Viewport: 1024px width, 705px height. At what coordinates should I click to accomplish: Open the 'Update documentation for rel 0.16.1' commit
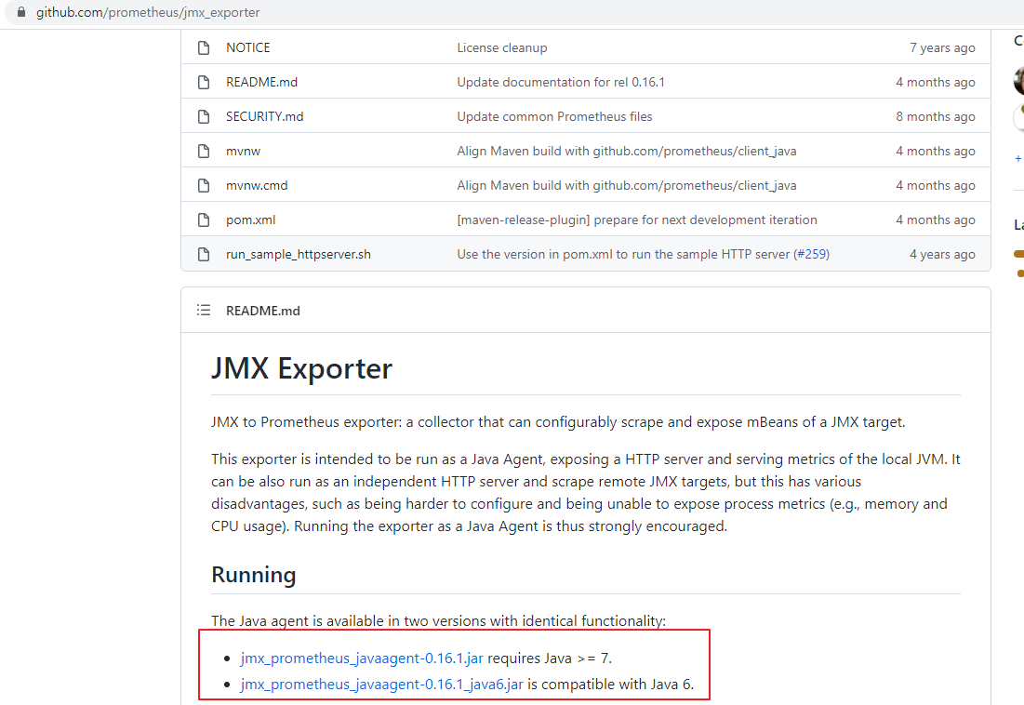tap(561, 82)
